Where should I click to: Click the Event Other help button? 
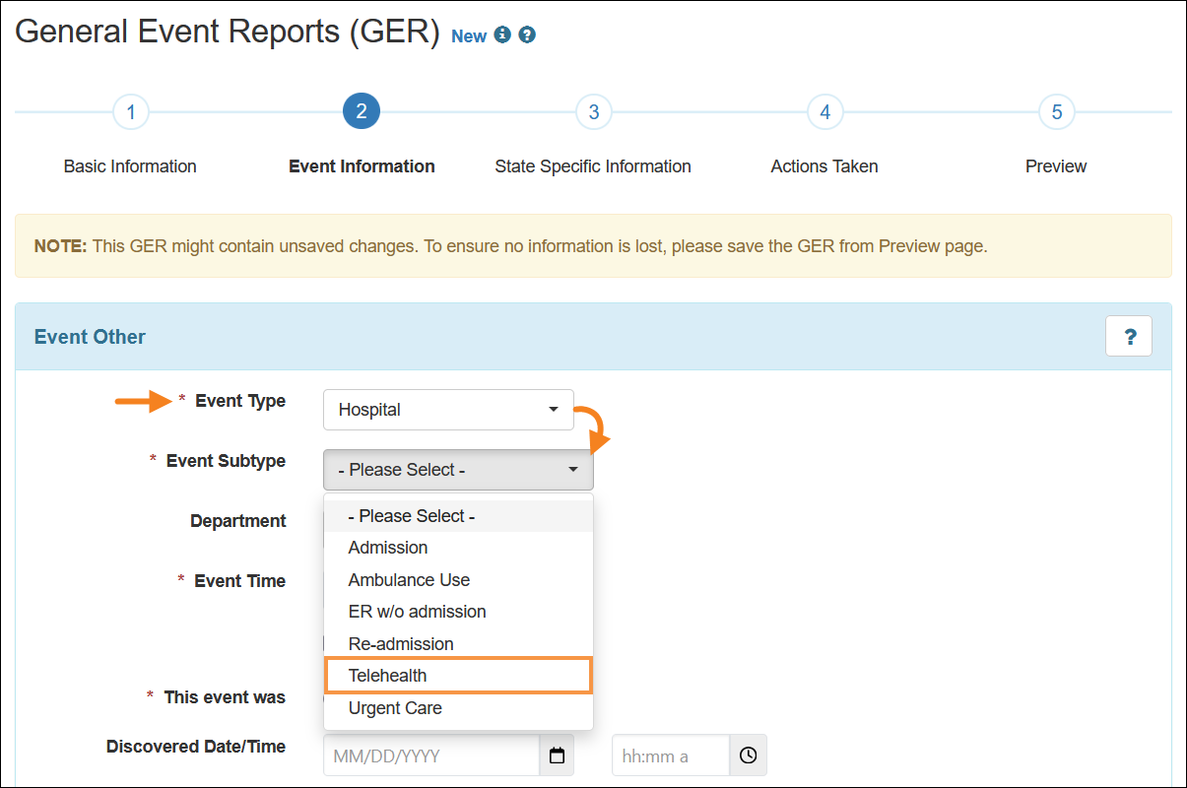point(1129,337)
